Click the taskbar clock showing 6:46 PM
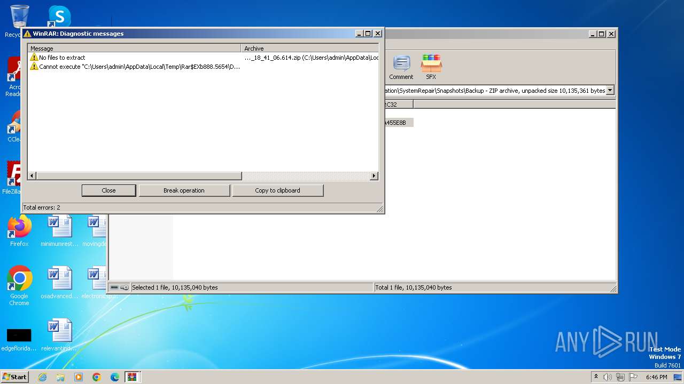 [656, 377]
